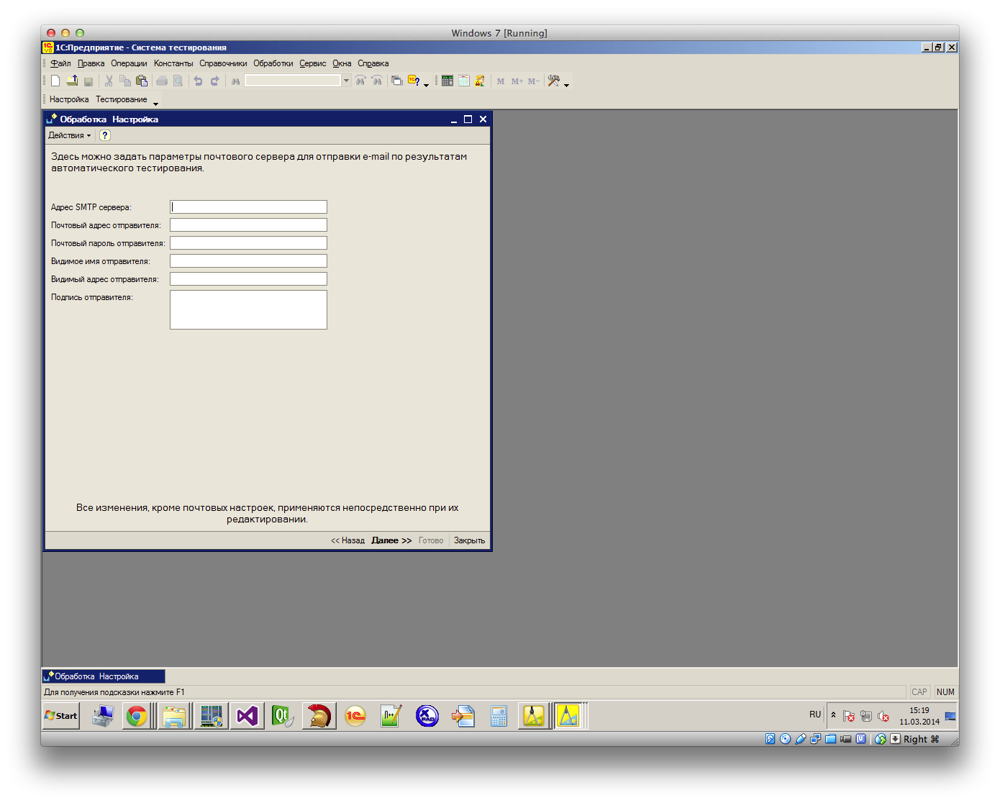Click the Cut scissors icon
The image size is (1000, 803).
pos(109,81)
